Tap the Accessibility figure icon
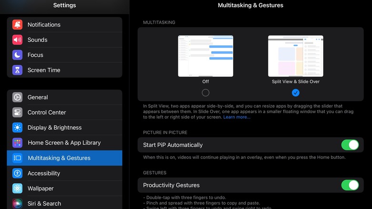372x209 pixels. [x=18, y=173]
